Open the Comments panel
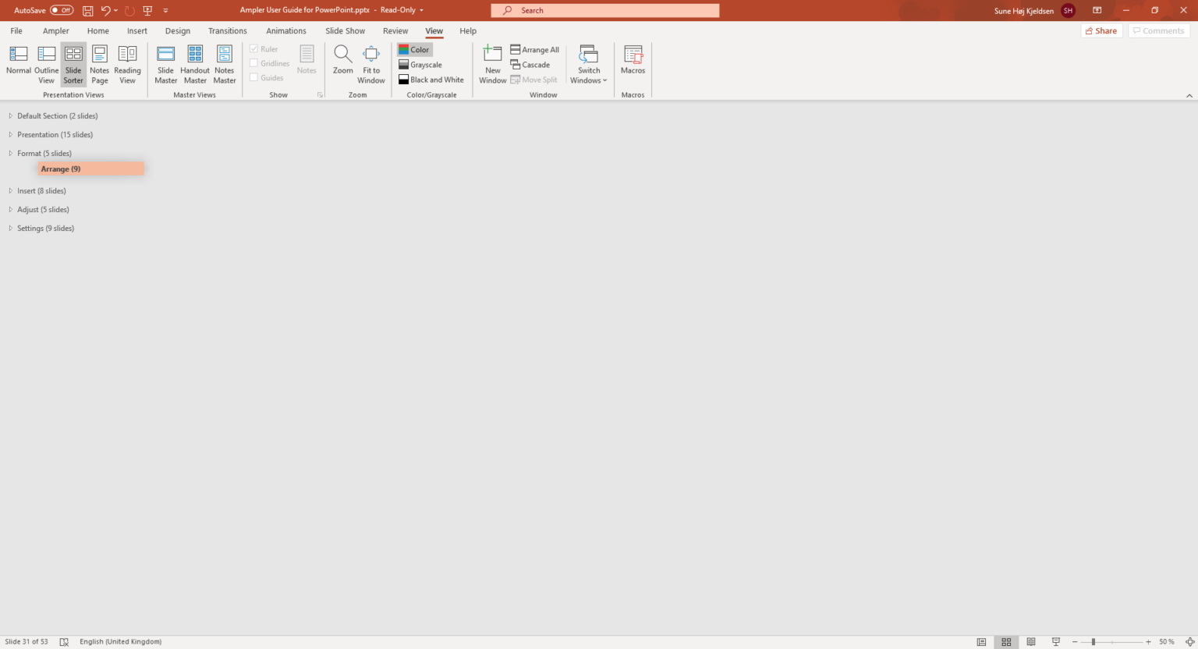This screenshot has height=649, width=1198. [x=1158, y=30]
